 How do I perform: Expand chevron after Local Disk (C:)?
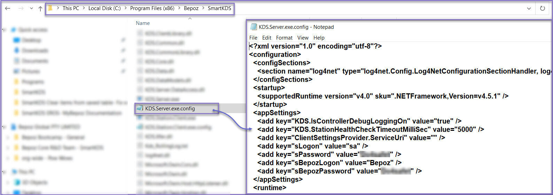point(126,8)
